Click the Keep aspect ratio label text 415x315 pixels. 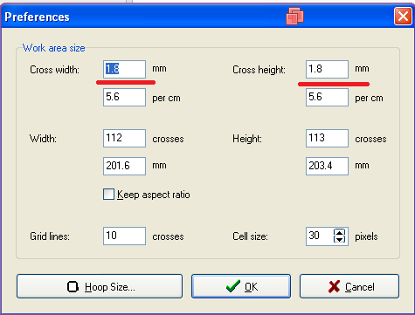(x=154, y=195)
